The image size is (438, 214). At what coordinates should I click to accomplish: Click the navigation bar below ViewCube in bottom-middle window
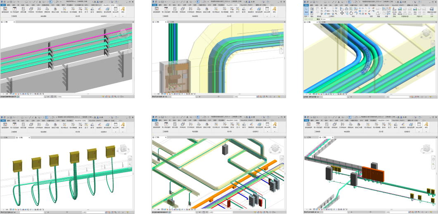tap(282, 160)
